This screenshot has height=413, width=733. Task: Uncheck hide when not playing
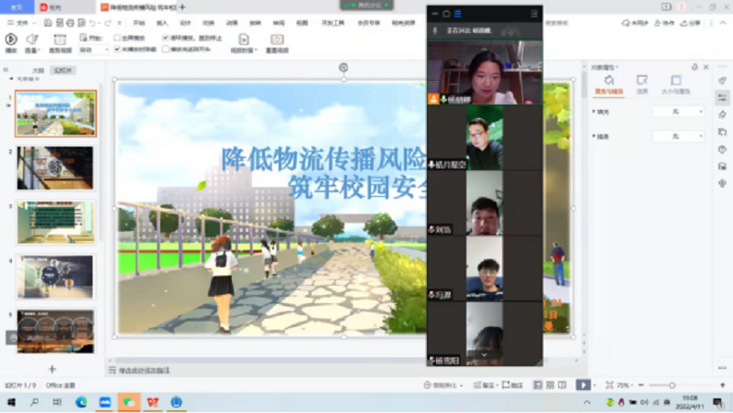[x=116, y=49]
